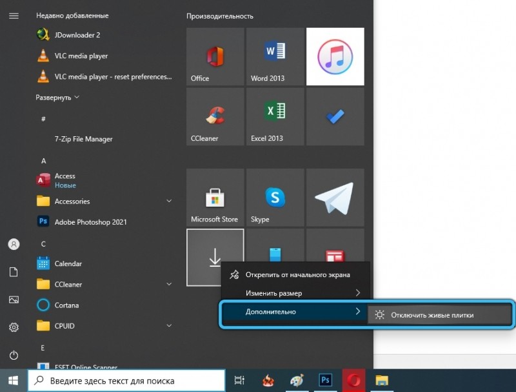Open VLC media player reset preferences
Screen dimensions: 516x392
coord(104,76)
